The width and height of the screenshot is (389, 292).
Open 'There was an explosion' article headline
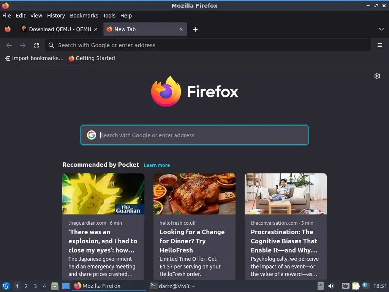pos(103,241)
